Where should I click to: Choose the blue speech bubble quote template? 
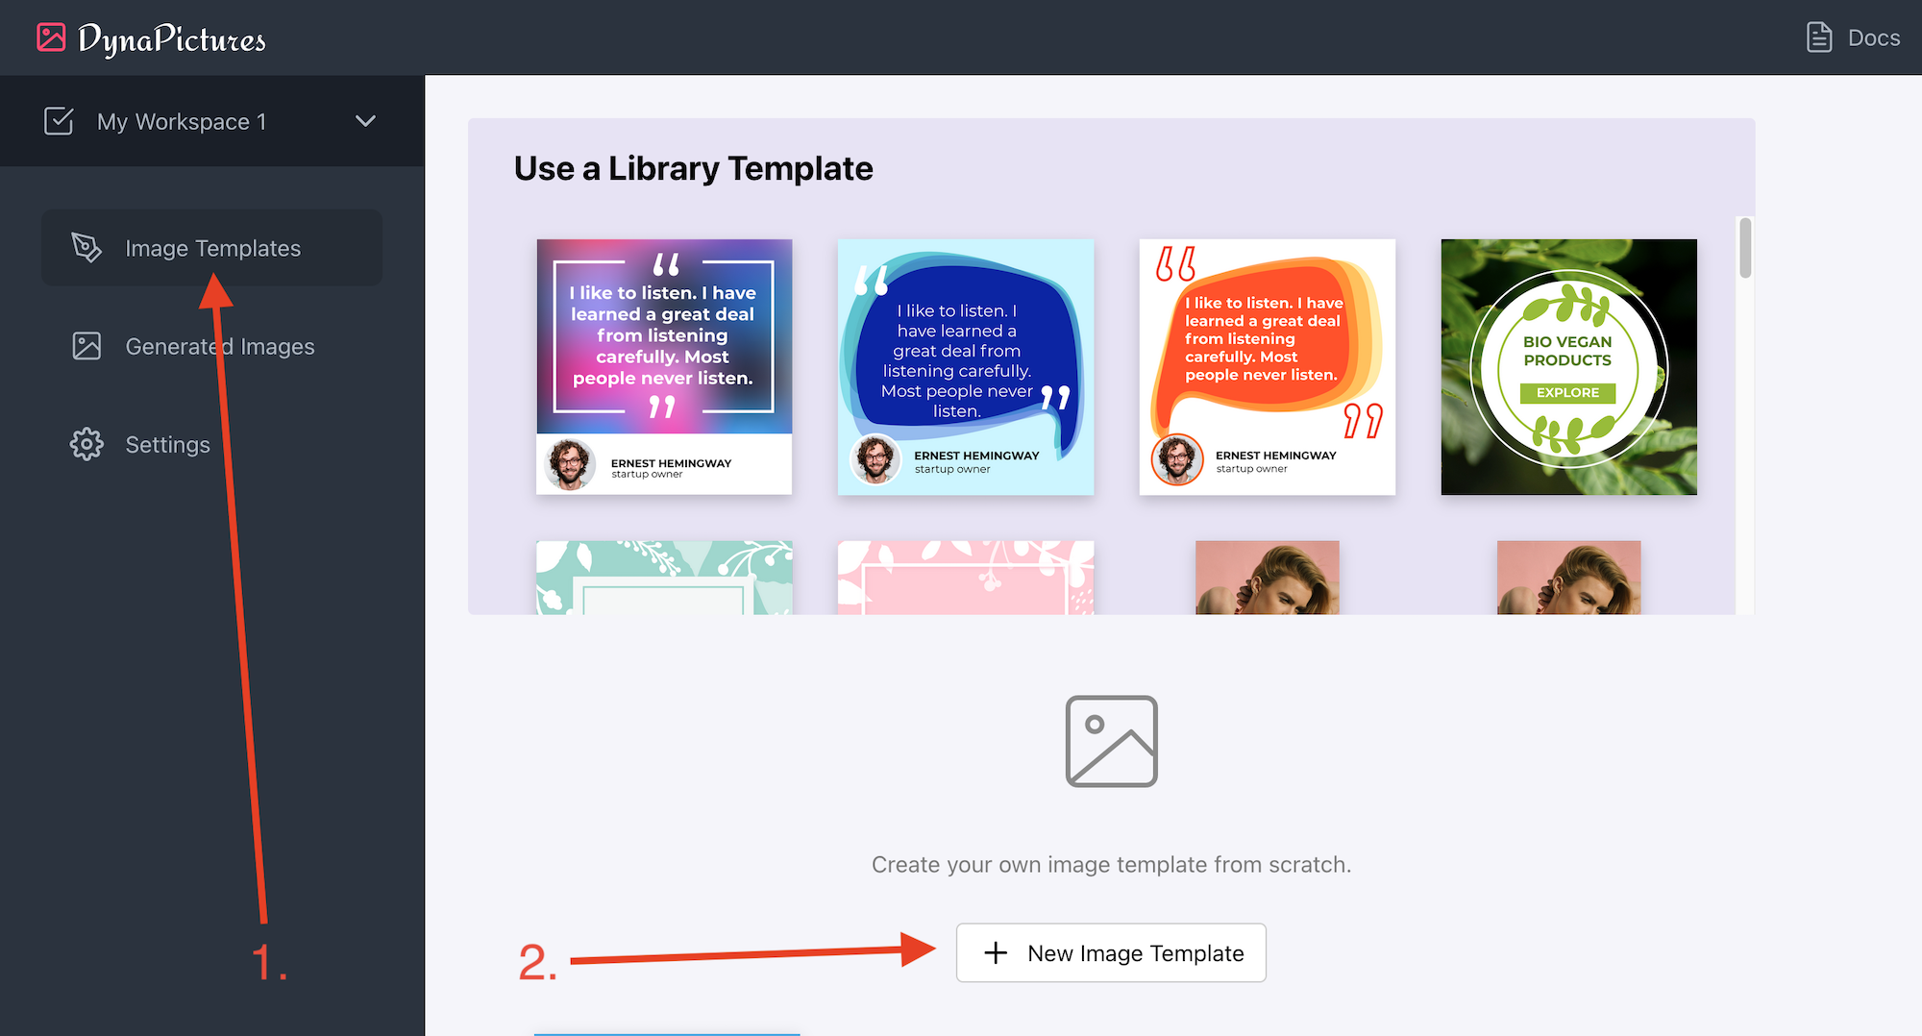pyautogui.click(x=965, y=367)
